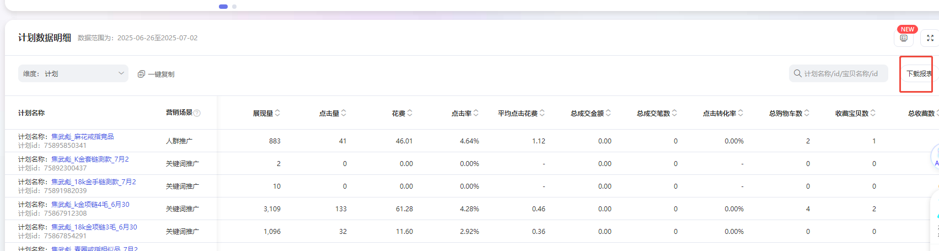
Task: Open the 维度: 计划 dropdown
Action: coord(73,73)
